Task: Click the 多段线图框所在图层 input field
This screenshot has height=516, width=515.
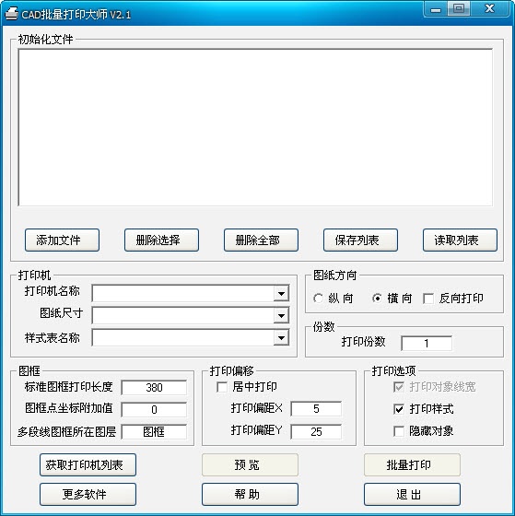Action: pos(154,432)
